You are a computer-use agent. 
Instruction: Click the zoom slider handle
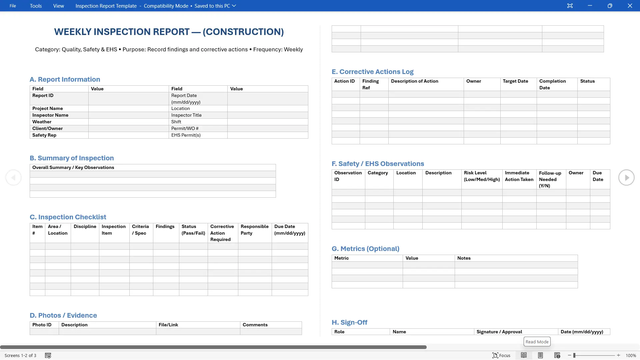pos(574,355)
